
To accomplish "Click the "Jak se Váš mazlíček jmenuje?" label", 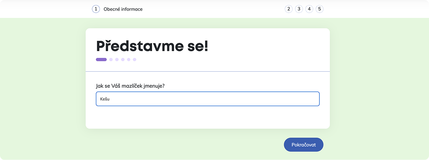I will (x=130, y=86).
